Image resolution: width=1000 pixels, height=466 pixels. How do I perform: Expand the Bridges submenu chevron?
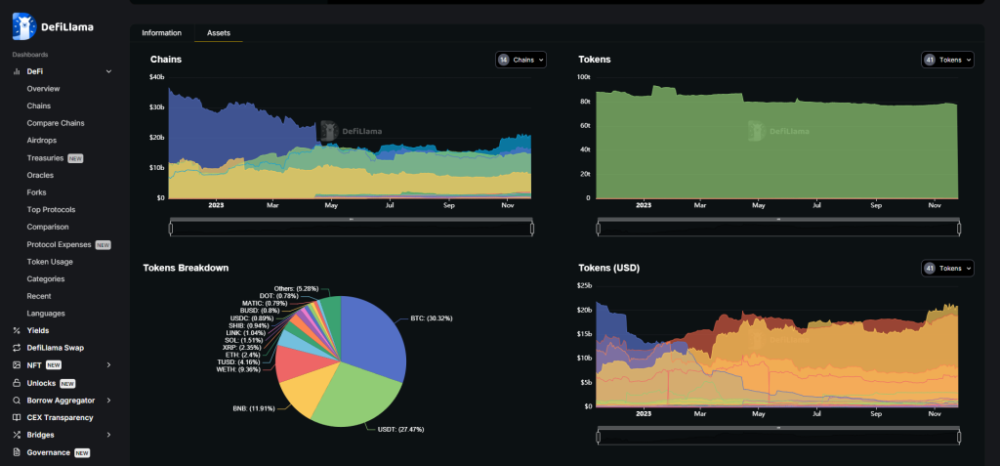108,435
